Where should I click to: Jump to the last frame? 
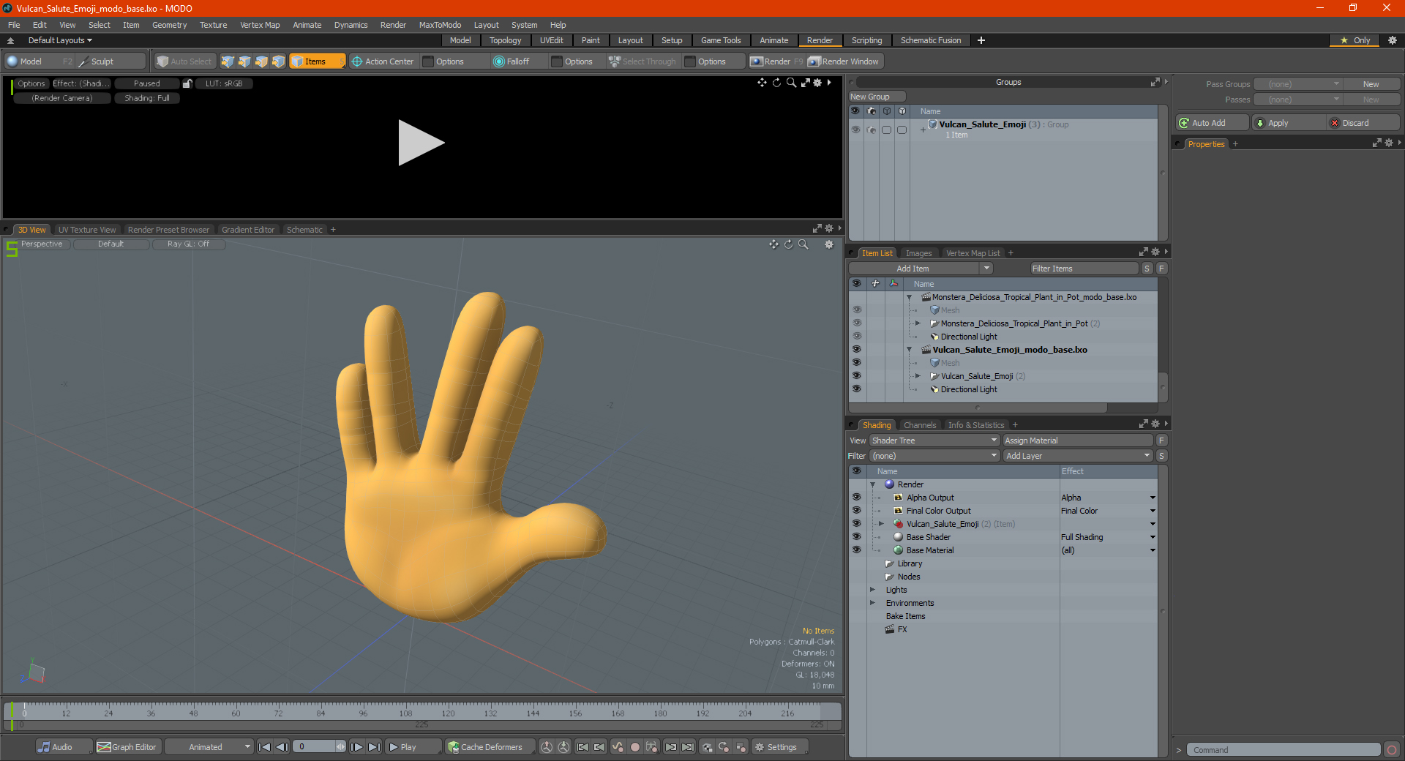[374, 747]
